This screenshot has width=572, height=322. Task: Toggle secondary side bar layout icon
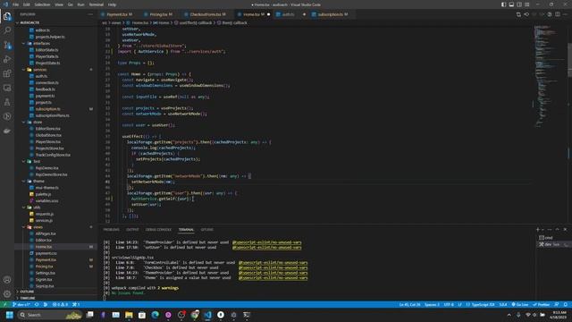(x=519, y=4)
